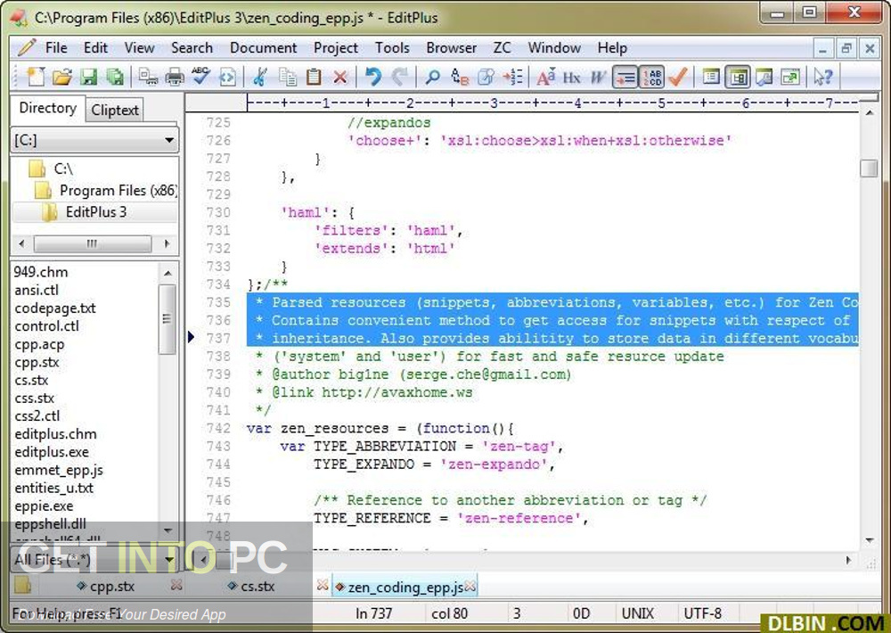Click the orange checkmark icon

[678, 77]
